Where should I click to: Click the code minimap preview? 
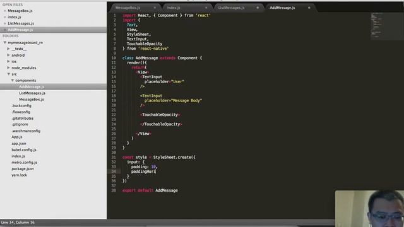[387, 26]
